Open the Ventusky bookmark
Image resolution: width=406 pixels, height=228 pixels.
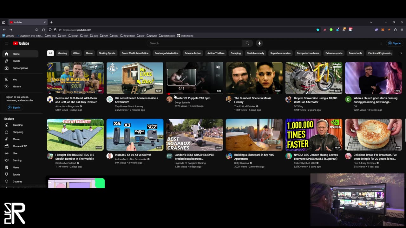click(x=9, y=36)
